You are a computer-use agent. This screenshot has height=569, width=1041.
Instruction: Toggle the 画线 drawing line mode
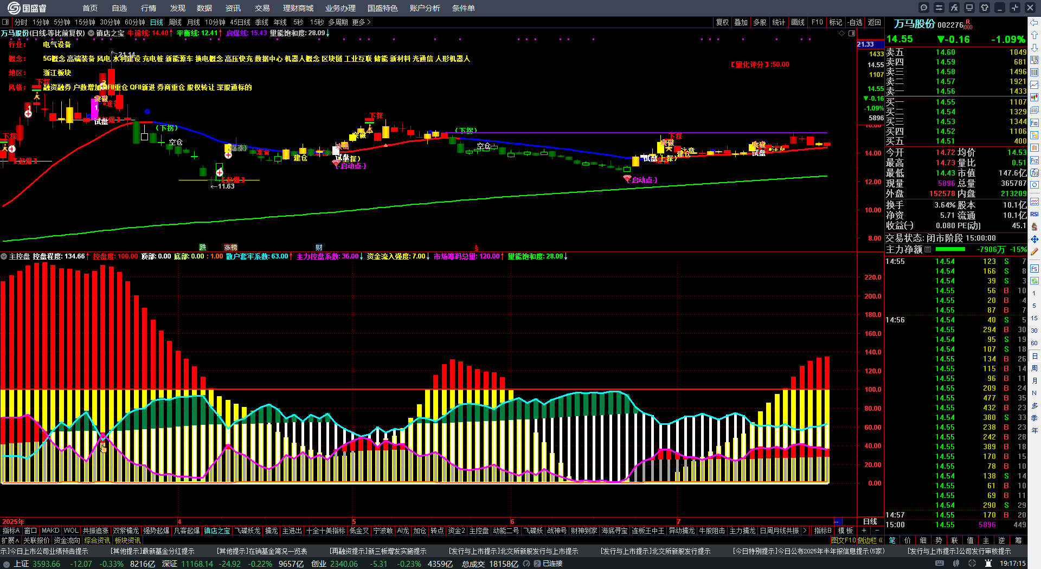tap(798, 22)
